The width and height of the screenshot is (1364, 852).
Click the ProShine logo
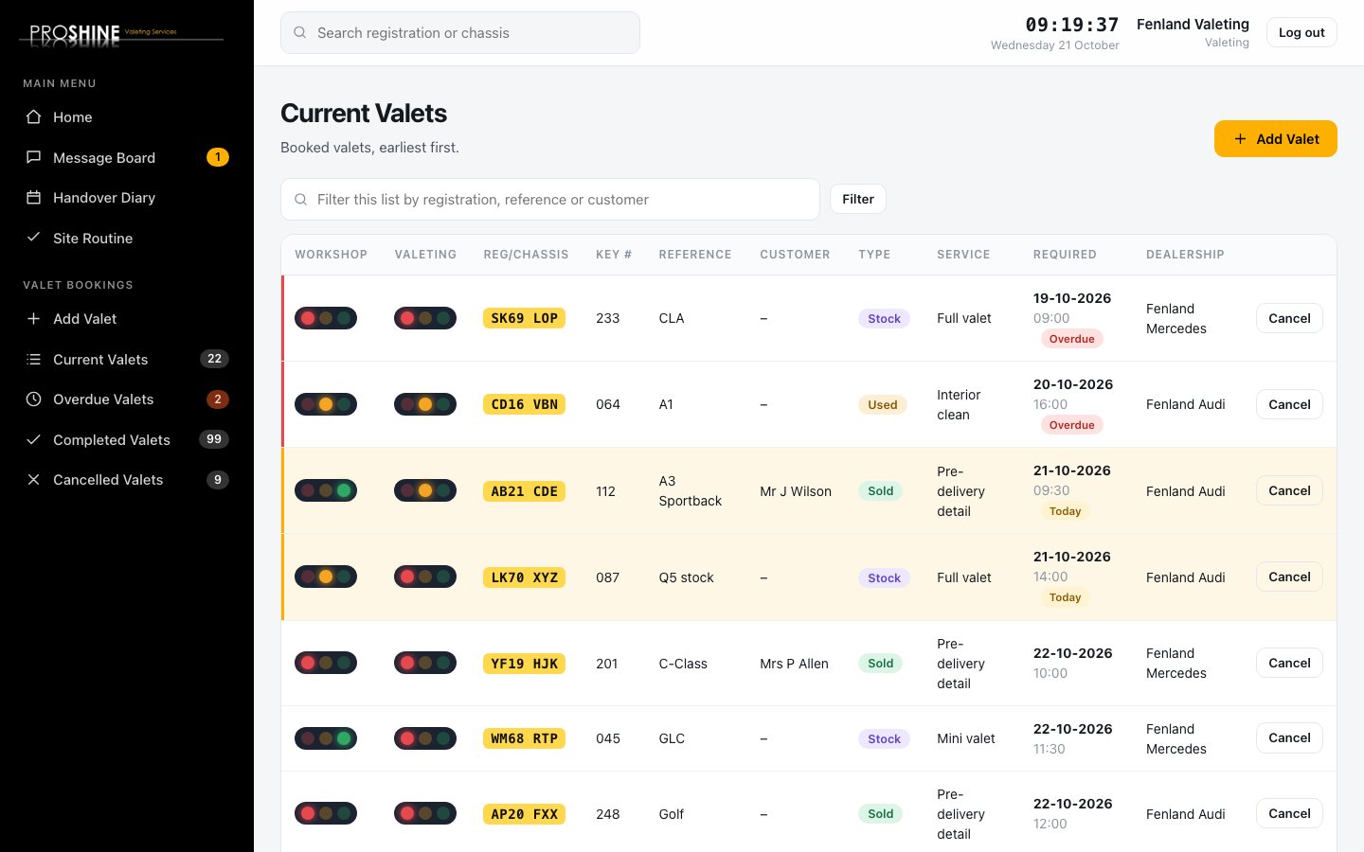[x=121, y=35]
